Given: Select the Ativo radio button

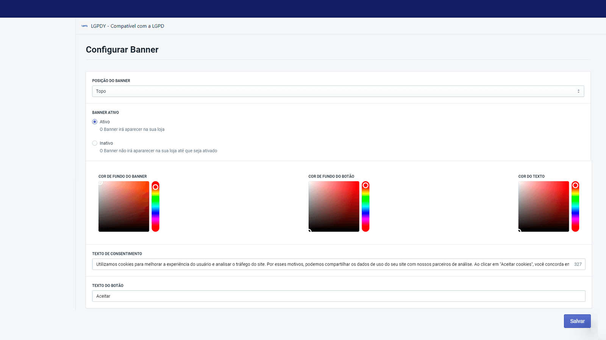Looking at the screenshot, I should click(x=95, y=122).
